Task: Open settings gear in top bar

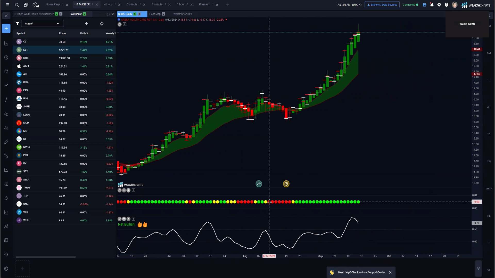Action: (439, 5)
